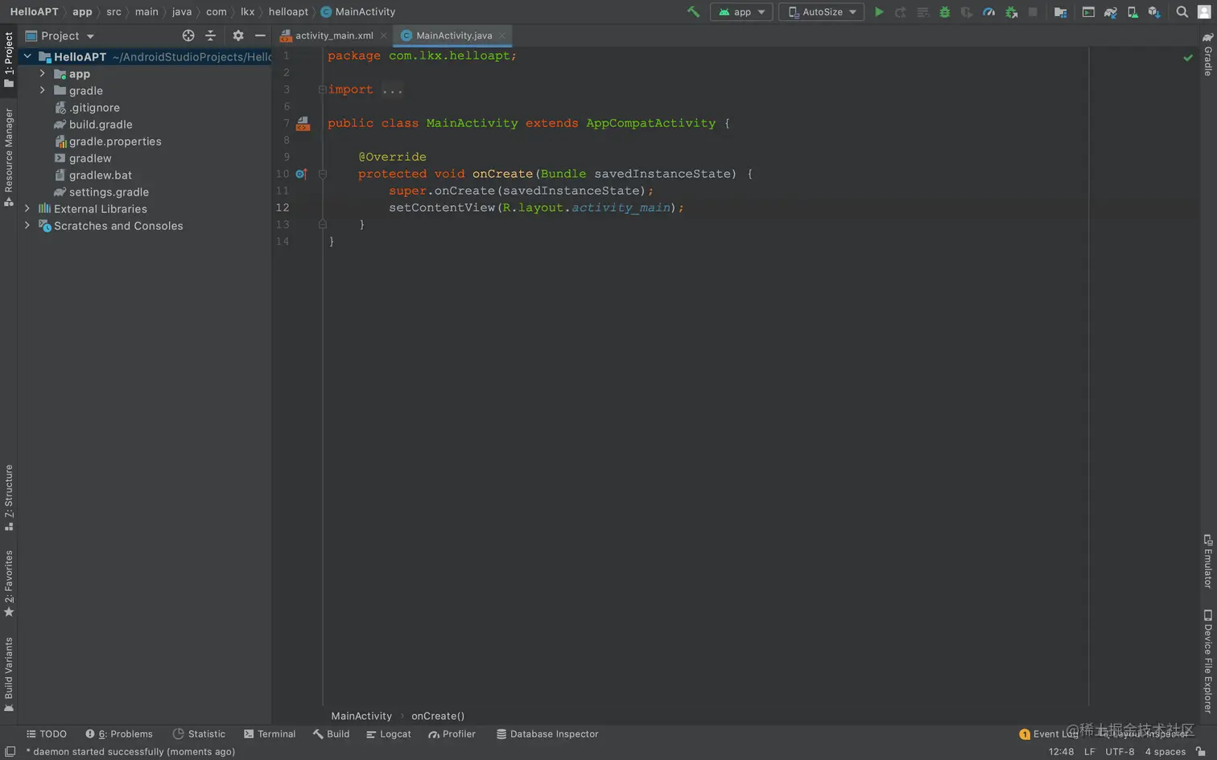Click the hammer Make Project icon
Viewport: 1217px width, 760px height.
(x=693, y=12)
